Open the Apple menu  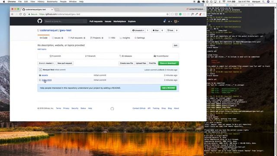[4, 2]
